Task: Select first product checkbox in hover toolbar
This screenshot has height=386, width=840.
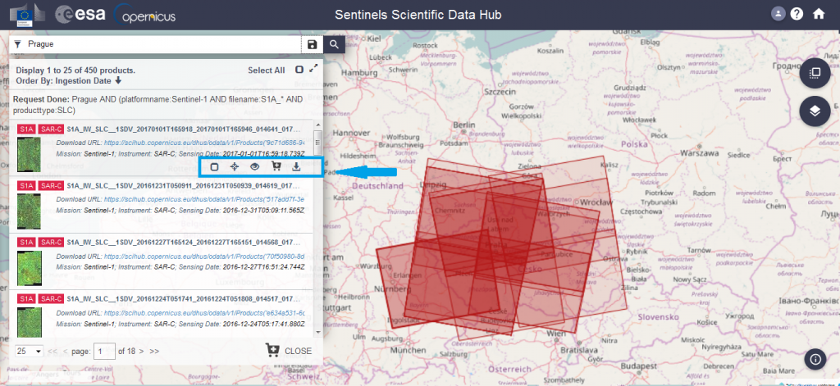Action: (x=214, y=167)
